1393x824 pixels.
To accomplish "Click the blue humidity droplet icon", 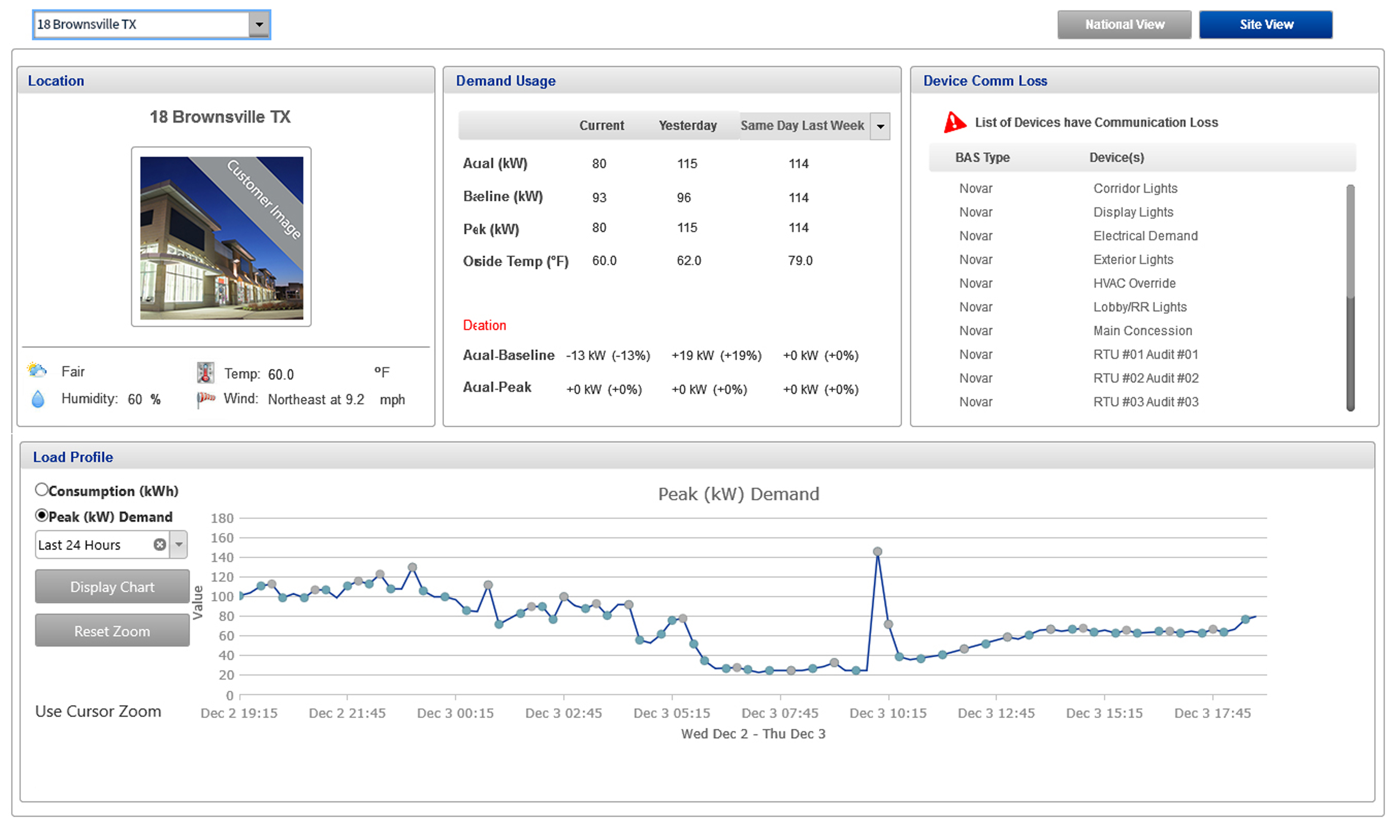I will click(38, 399).
